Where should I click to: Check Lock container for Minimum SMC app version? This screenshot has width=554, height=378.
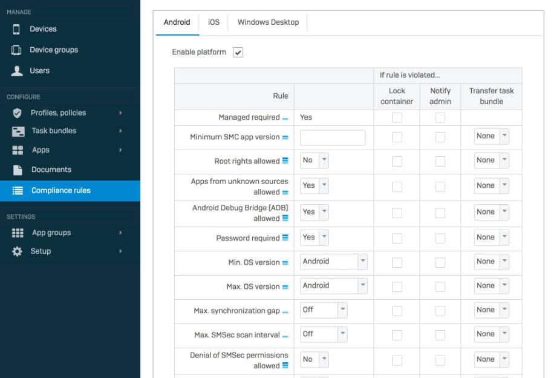coord(397,138)
